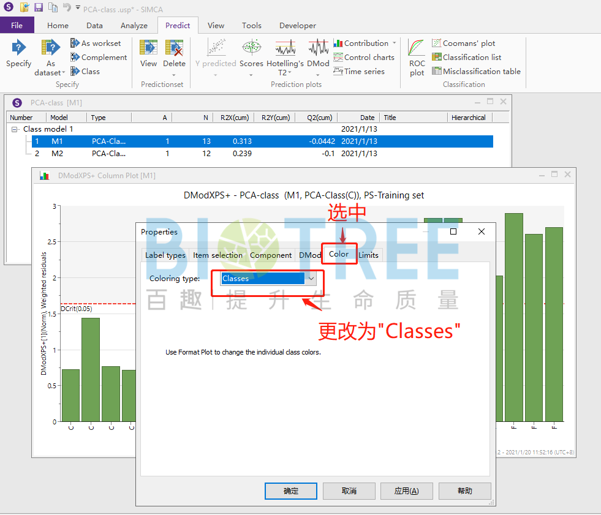Open the Misclassification table
Screen dimensions: 601x515
475,72
